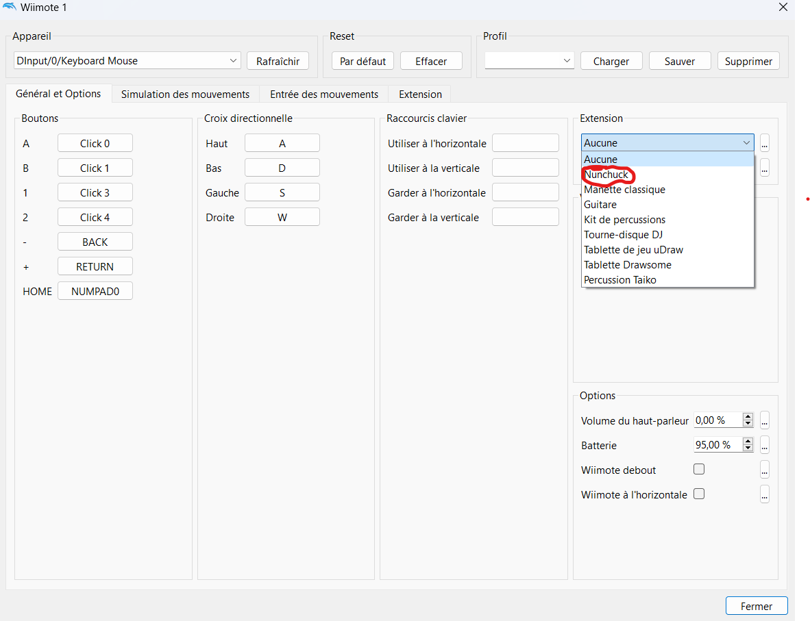Click ellipsis button beside Wiimote à l'horizontale
This screenshot has height=621, width=810.
coord(765,494)
